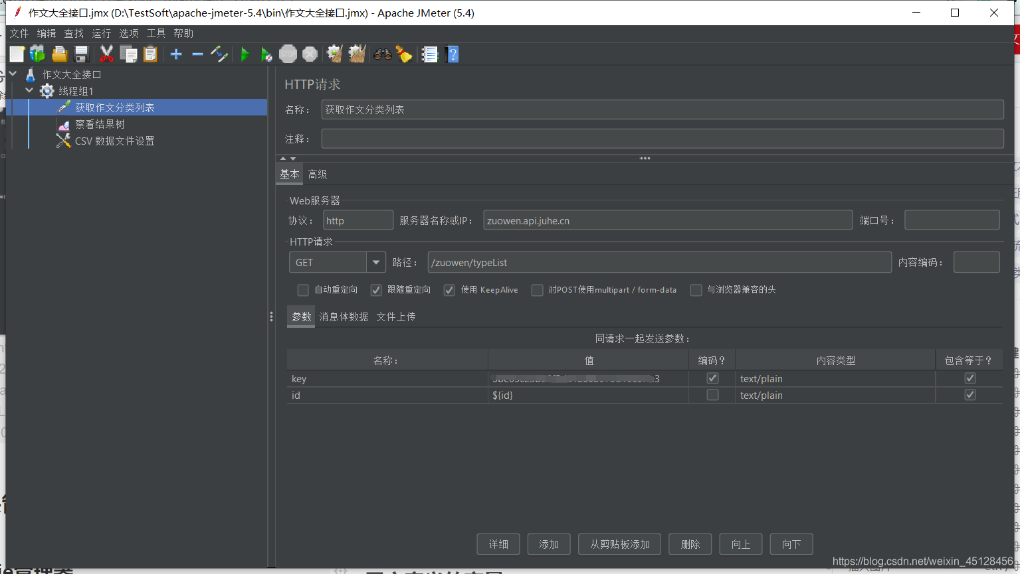Switch to the 文件上传 tab

pos(396,317)
